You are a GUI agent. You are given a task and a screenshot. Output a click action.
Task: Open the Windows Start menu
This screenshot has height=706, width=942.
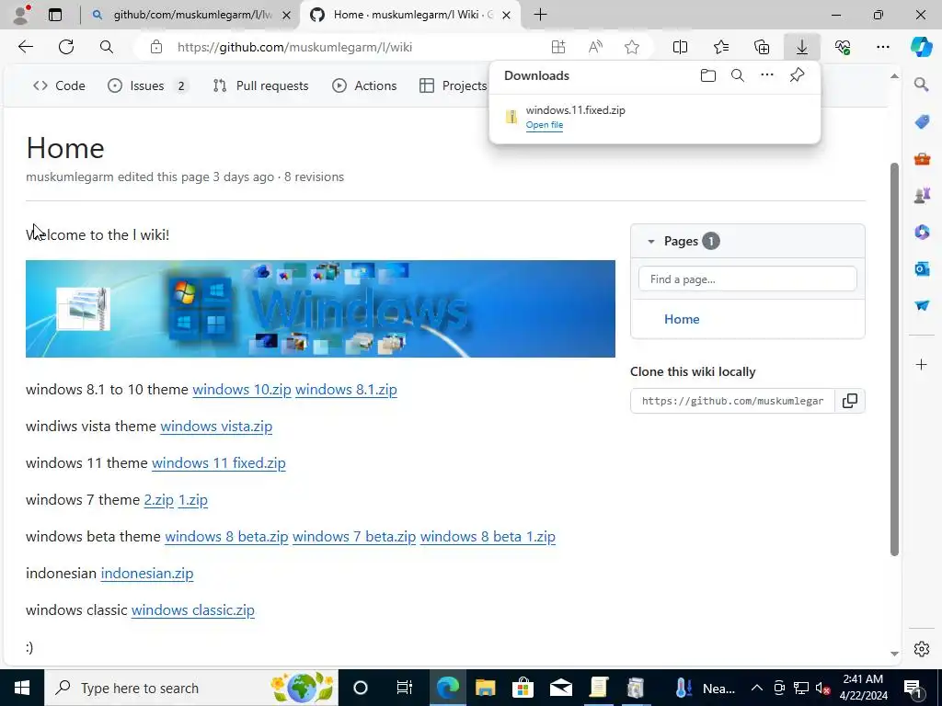pyautogui.click(x=22, y=688)
